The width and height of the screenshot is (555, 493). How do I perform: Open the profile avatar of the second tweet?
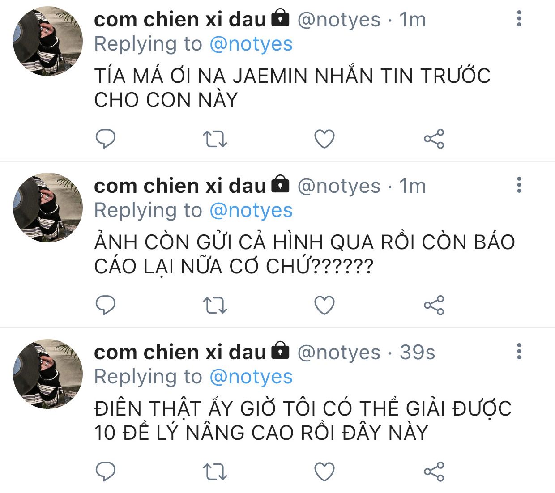click(48, 208)
